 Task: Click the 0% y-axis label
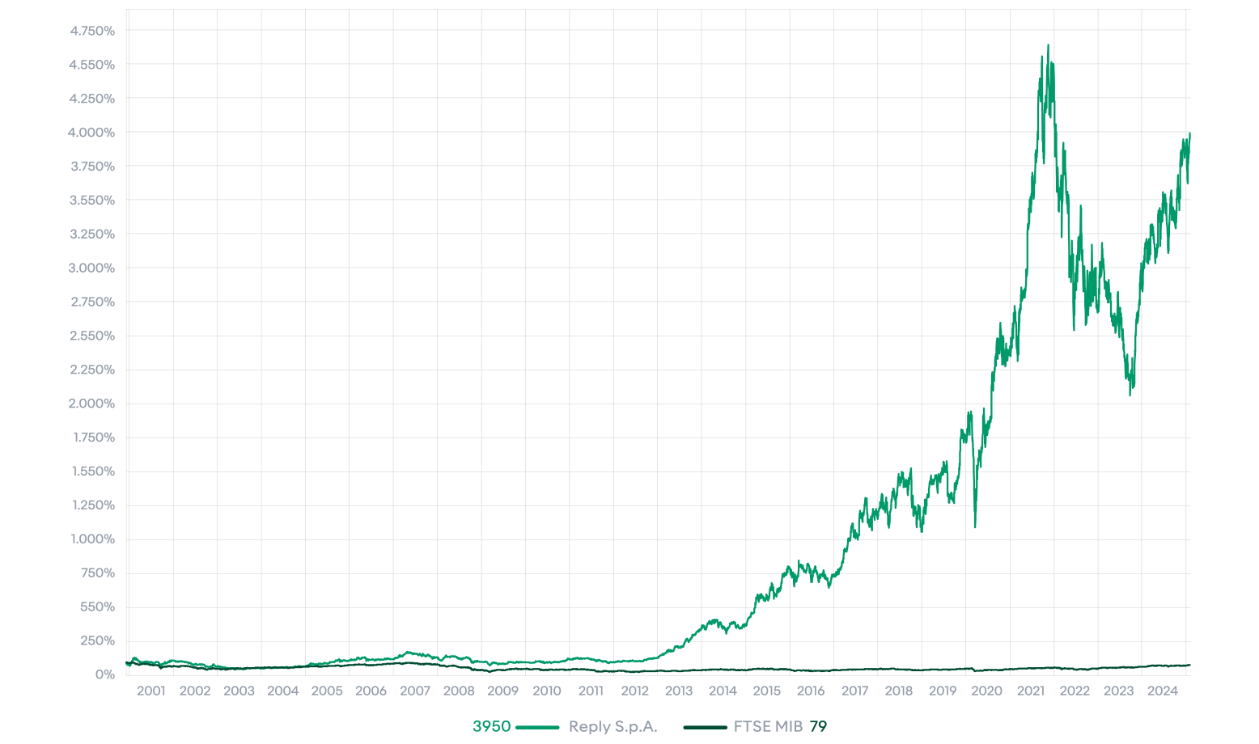click(x=104, y=674)
